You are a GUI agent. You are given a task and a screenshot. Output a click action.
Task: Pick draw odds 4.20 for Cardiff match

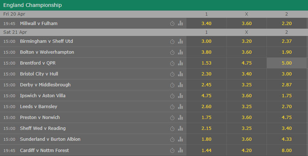[246, 150]
